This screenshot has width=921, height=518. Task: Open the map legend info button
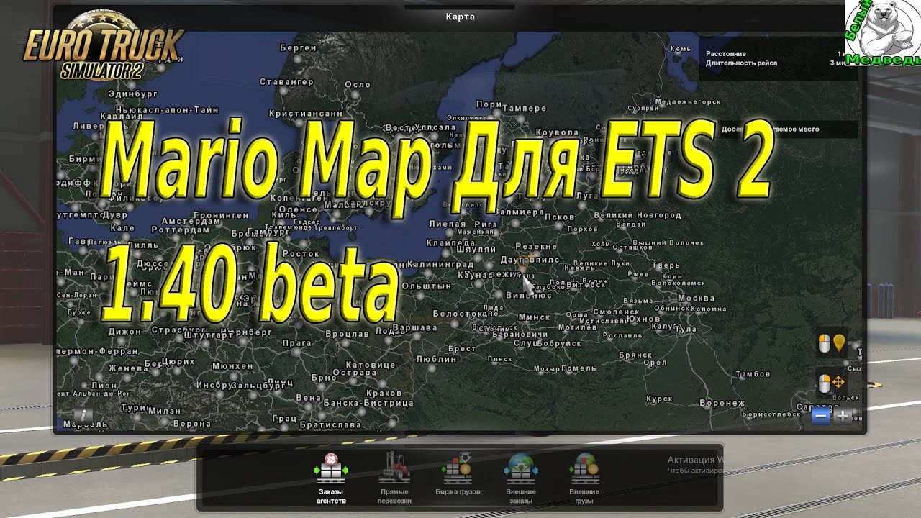pyautogui.click(x=83, y=415)
